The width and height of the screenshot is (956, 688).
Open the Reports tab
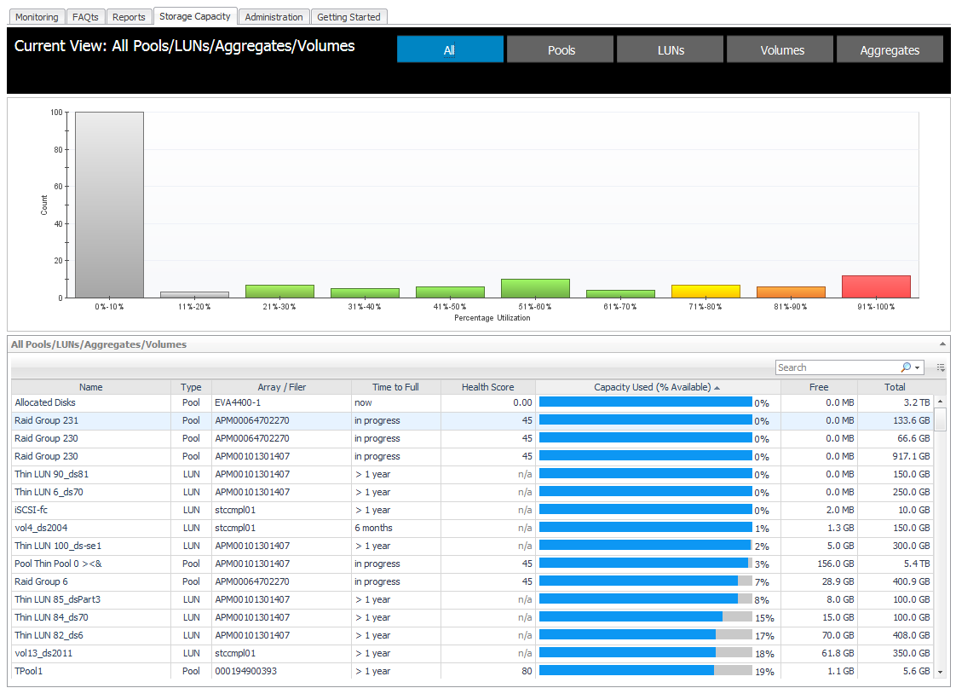coord(129,17)
